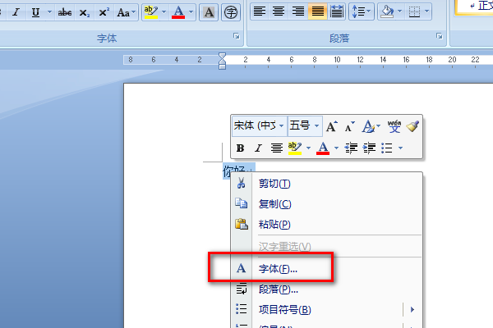Center text using the ribbon alignment button
Image resolution: width=493 pixels, height=328 pixels.
(x=279, y=11)
